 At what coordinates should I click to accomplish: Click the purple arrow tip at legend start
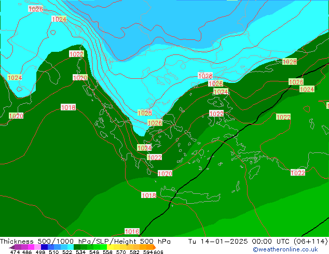click(x=12, y=247)
